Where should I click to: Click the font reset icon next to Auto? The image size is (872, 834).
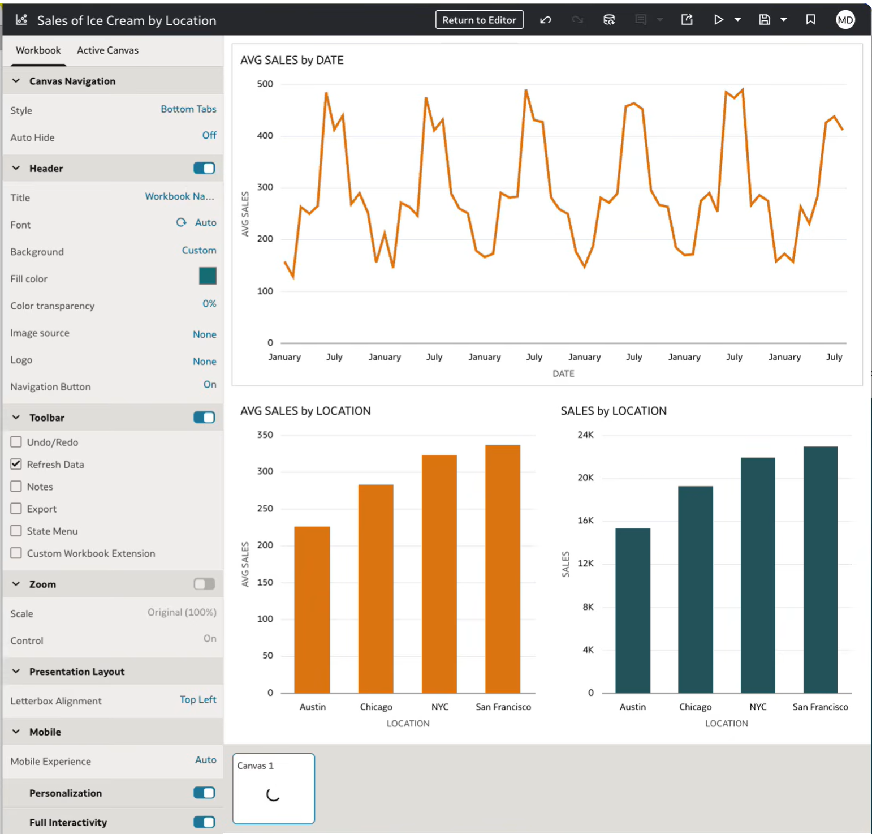[x=181, y=222]
